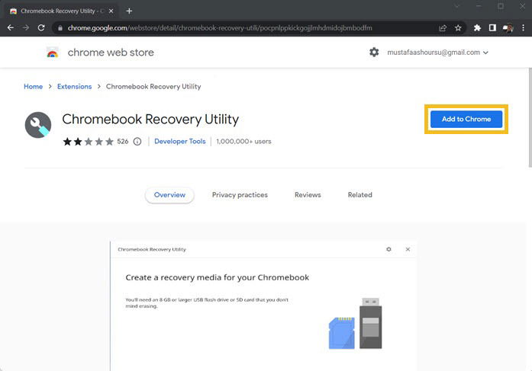Bookmark this page with star icon
The image size is (532, 371).
(x=458, y=28)
